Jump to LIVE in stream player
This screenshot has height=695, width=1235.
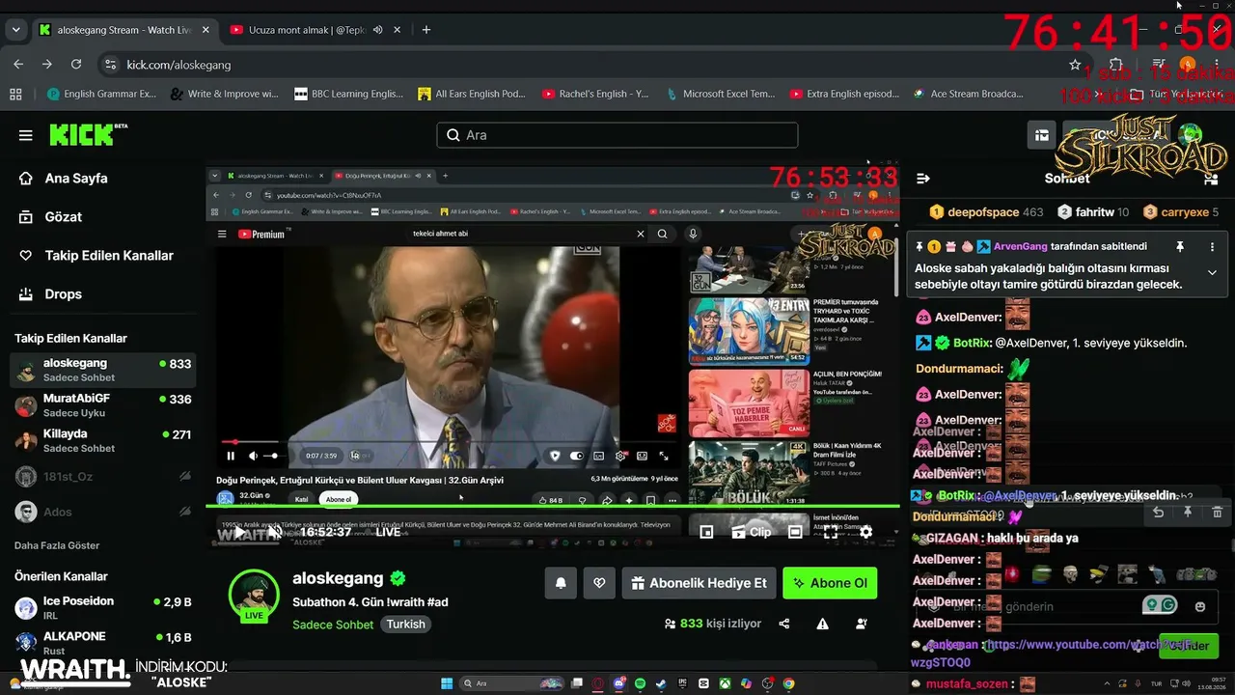[x=388, y=532]
